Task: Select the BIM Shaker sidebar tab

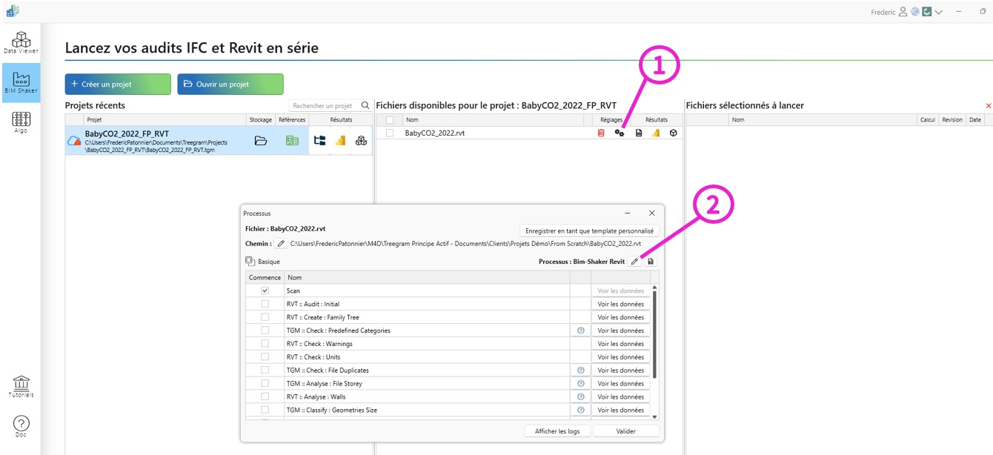Action: (x=21, y=82)
